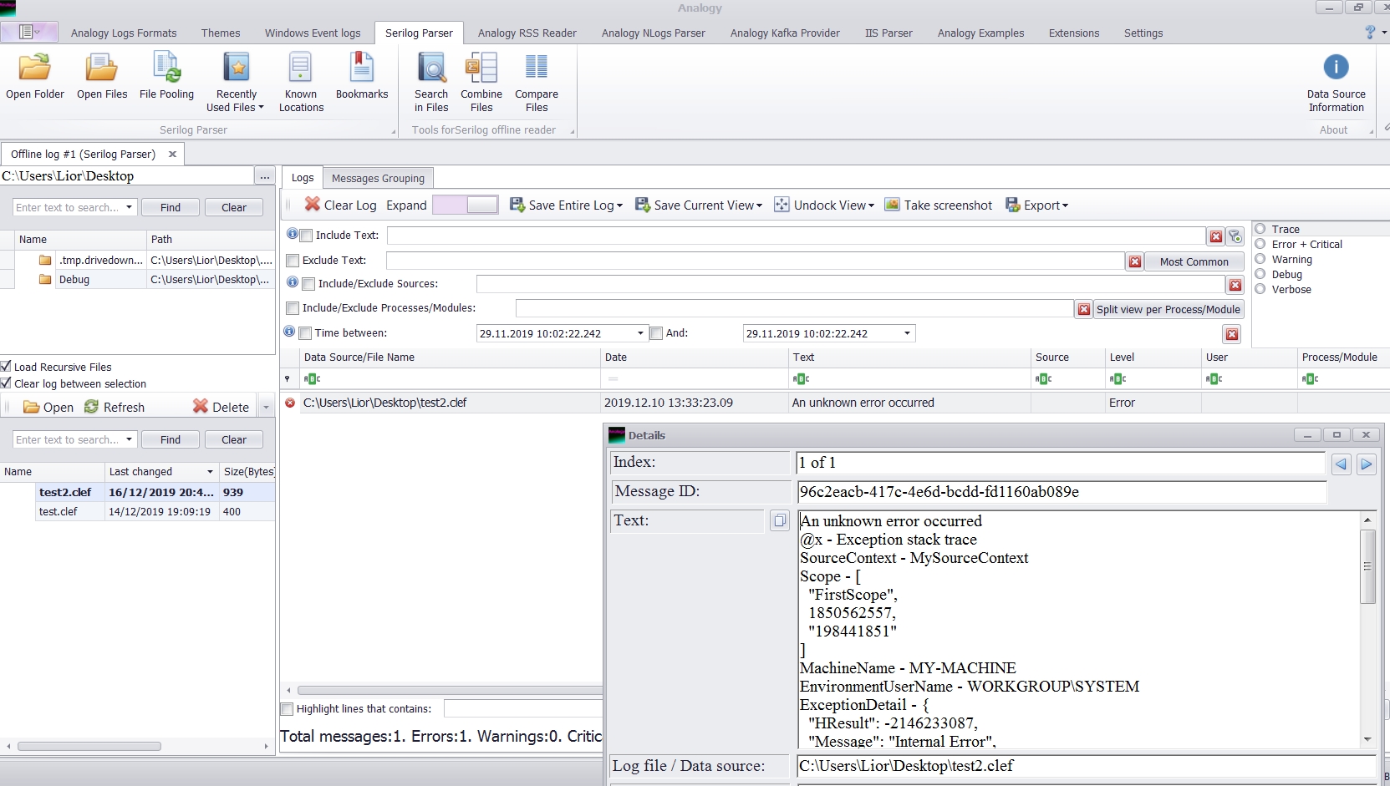View Data Source Information
The image size is (1390, 786).
(1336, 82)
